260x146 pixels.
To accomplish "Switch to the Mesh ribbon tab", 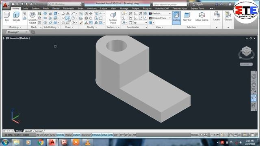I will [x=46, y=9].
